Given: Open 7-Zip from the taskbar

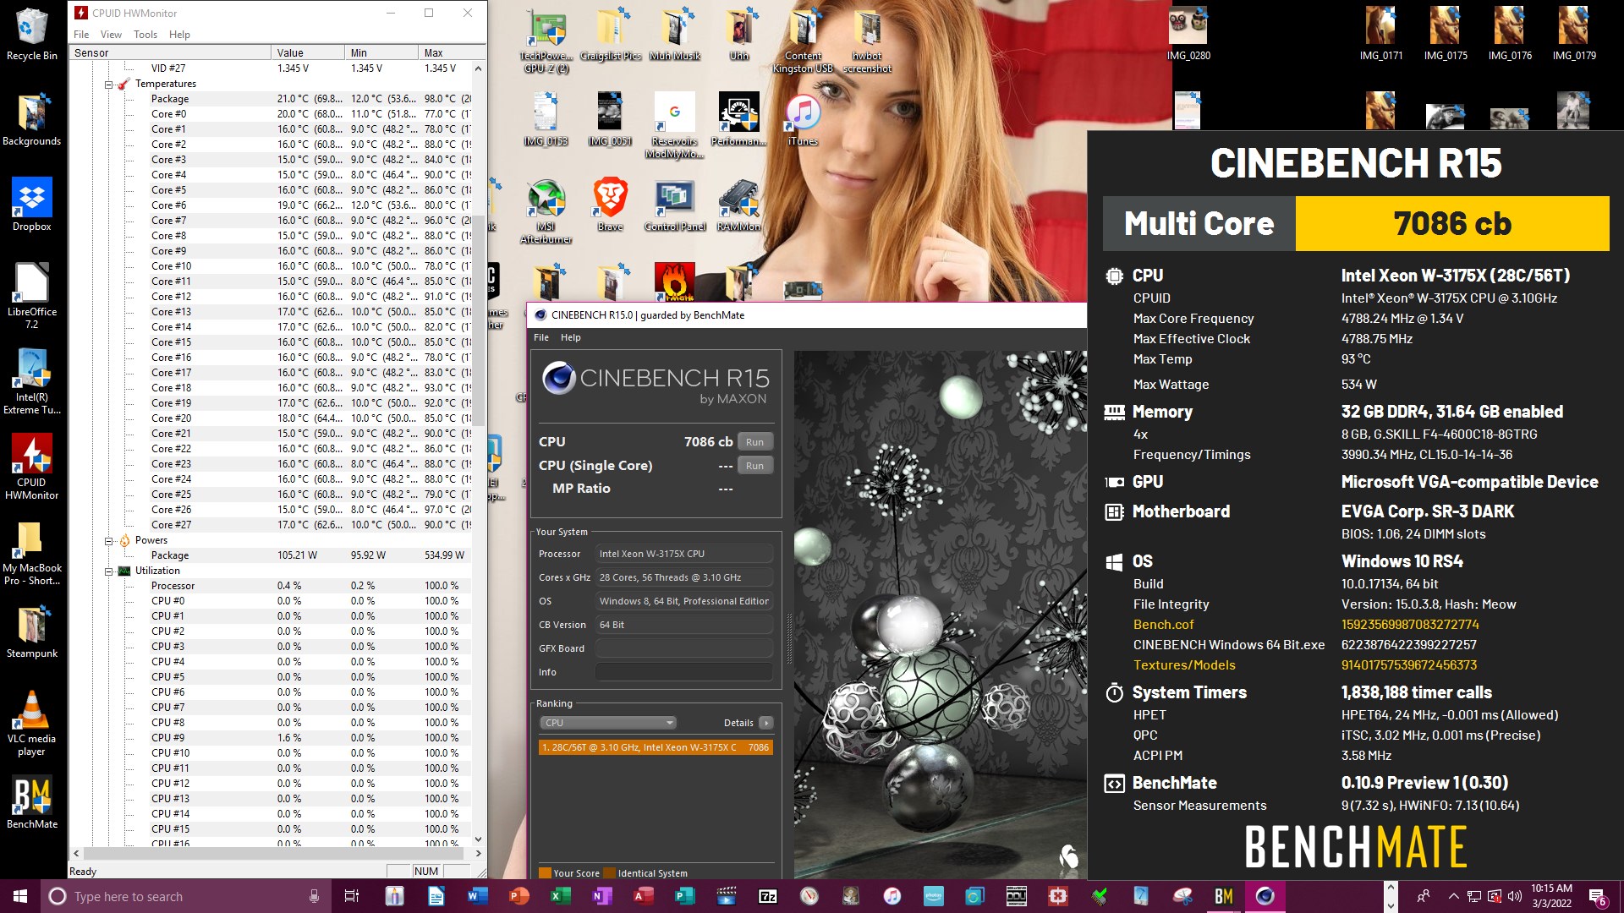Looking at the screenshot, I should pyautogui.click(x=767, y=896).
